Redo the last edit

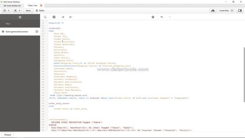tap(170, 17)
